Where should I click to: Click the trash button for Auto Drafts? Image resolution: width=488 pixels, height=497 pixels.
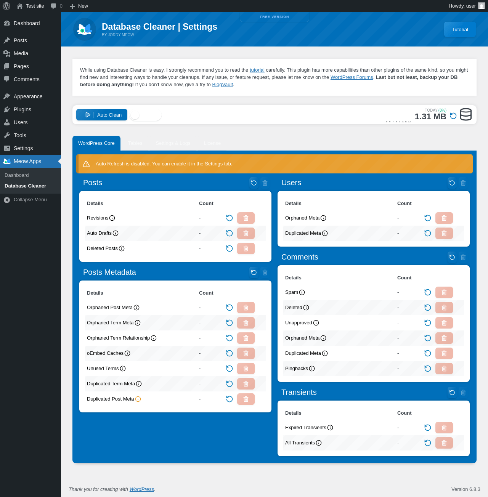pos(246,233)
